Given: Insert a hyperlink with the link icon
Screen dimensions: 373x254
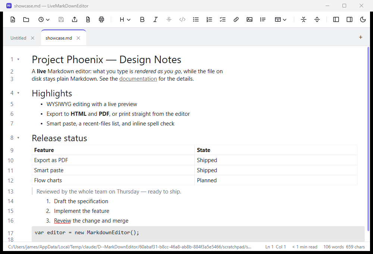Looking at the screenshot, I should (236, 19).
